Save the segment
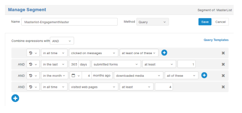 [205, 22]
